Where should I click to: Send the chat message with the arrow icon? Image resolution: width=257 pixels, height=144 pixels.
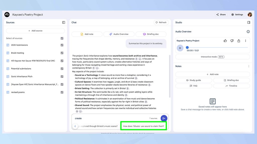click(x=164, y=118)
